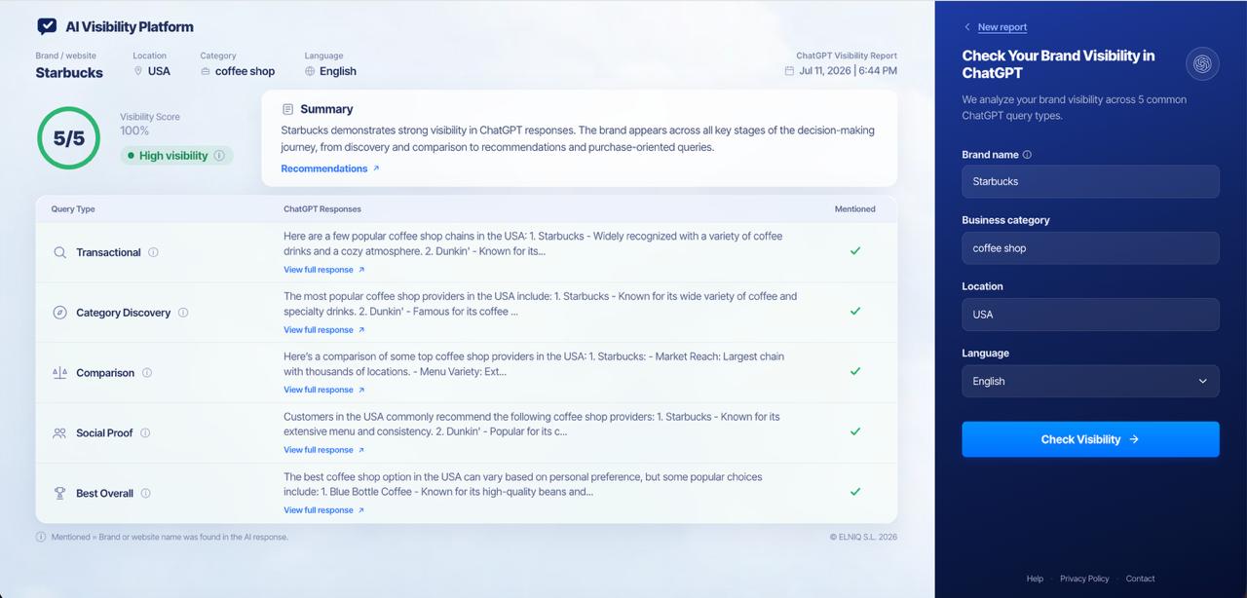Click the ELNIQ S.L. 2026 copyright text
The height and width of the screenshot is (598, 1247).
(x=863, y=537)
